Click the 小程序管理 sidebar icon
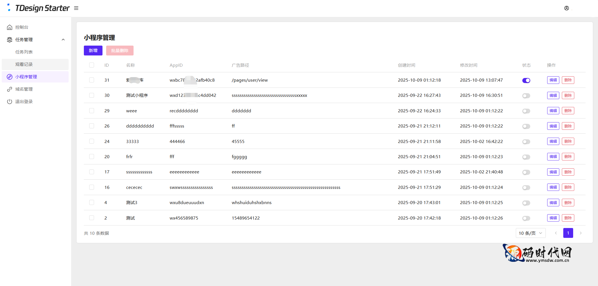Image resolution: width=598 pixels, height=286 pixels. click(10, 77)
